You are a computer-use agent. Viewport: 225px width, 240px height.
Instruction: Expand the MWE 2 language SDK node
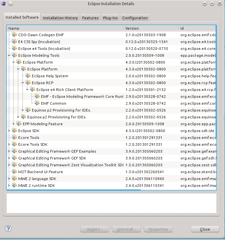(x=9, y=178)
